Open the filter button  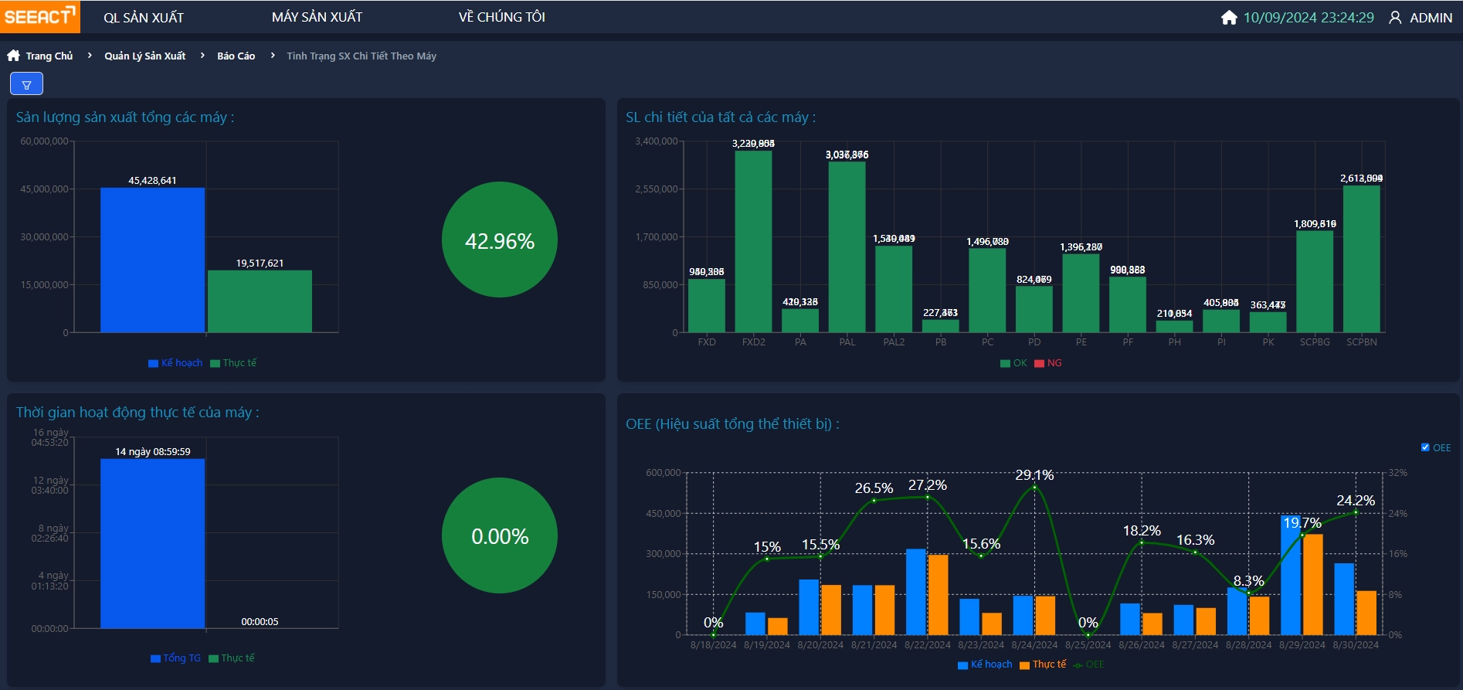tap(26, 83)
